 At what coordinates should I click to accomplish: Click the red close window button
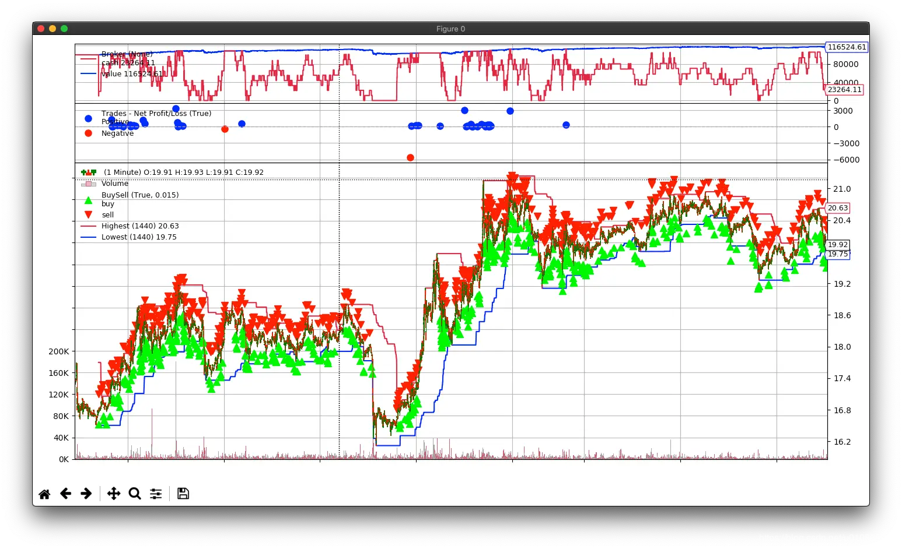41,29
